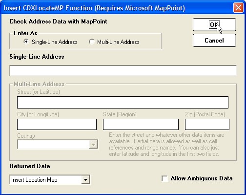Click the Zip (Postal Code) input field
246x195 pixels.
pyautogui.click(x=207, y=125)
